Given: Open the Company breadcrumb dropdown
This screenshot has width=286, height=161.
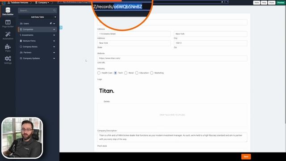Looking at the screenshot, I should coord(42,3).
